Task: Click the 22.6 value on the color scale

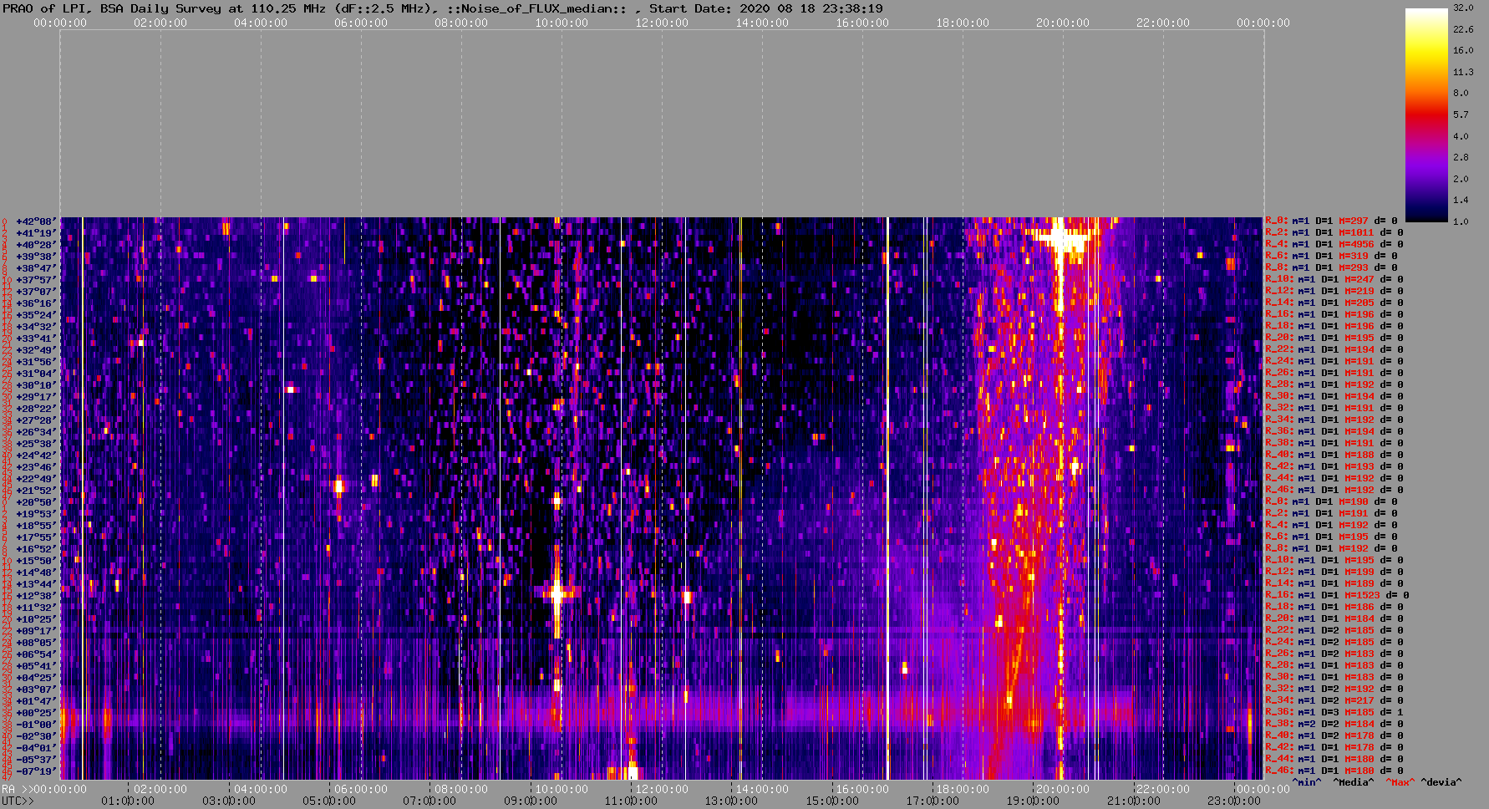Action: pyautogui.click(x=1463, y=29)
